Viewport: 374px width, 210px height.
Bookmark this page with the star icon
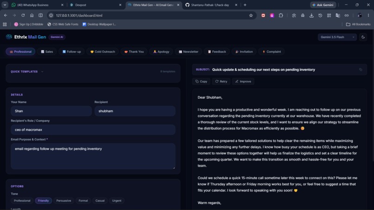251,15
